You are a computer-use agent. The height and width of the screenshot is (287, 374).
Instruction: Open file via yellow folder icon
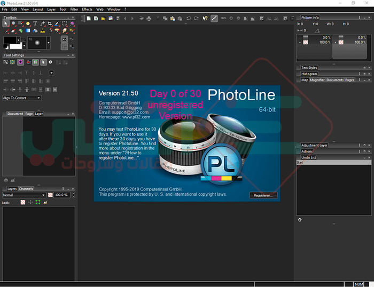point(103,18)
